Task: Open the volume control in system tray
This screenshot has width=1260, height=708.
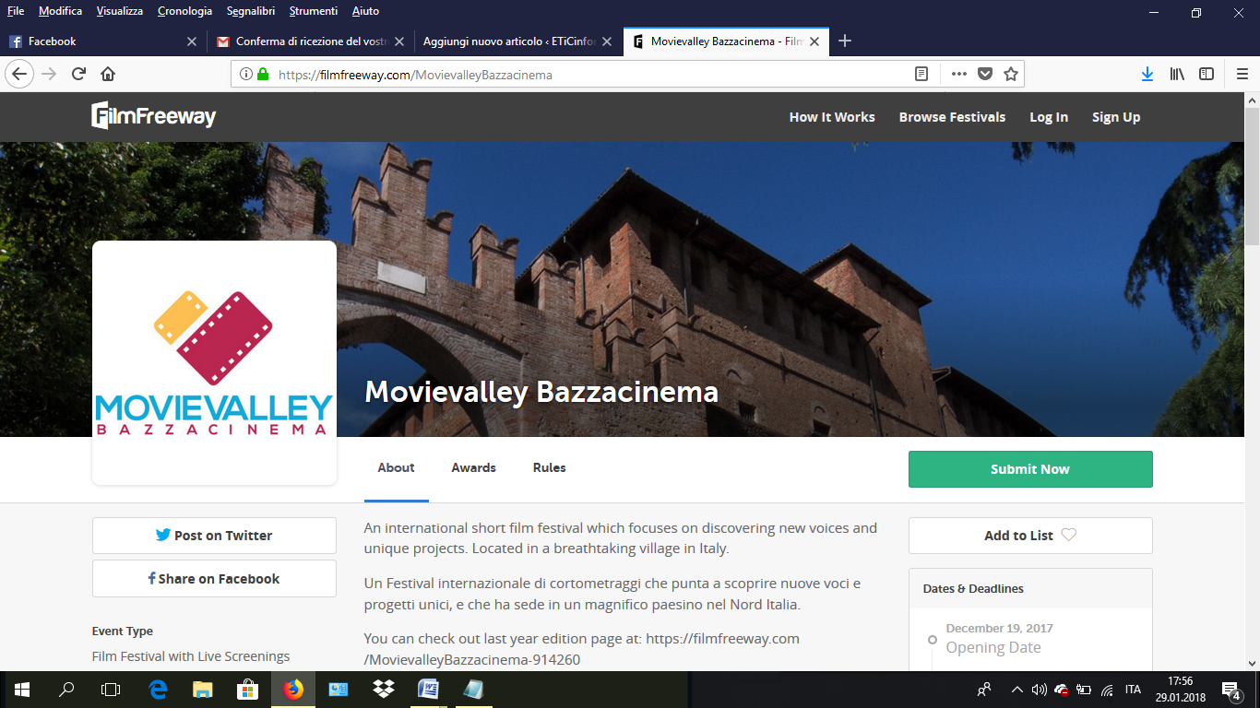Action: pos(1040,690)
